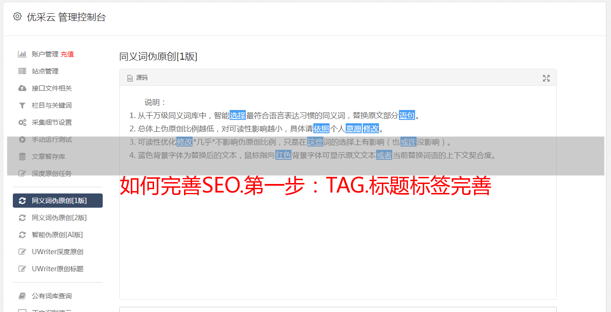Click the book icon for 公有词库查询
Viewport: 611px width, 312px height.
22,296
